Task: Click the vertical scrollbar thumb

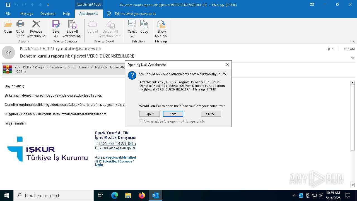Action: click(353, 117)
